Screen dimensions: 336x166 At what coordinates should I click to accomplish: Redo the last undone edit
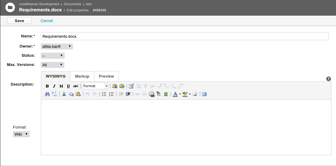94,94
